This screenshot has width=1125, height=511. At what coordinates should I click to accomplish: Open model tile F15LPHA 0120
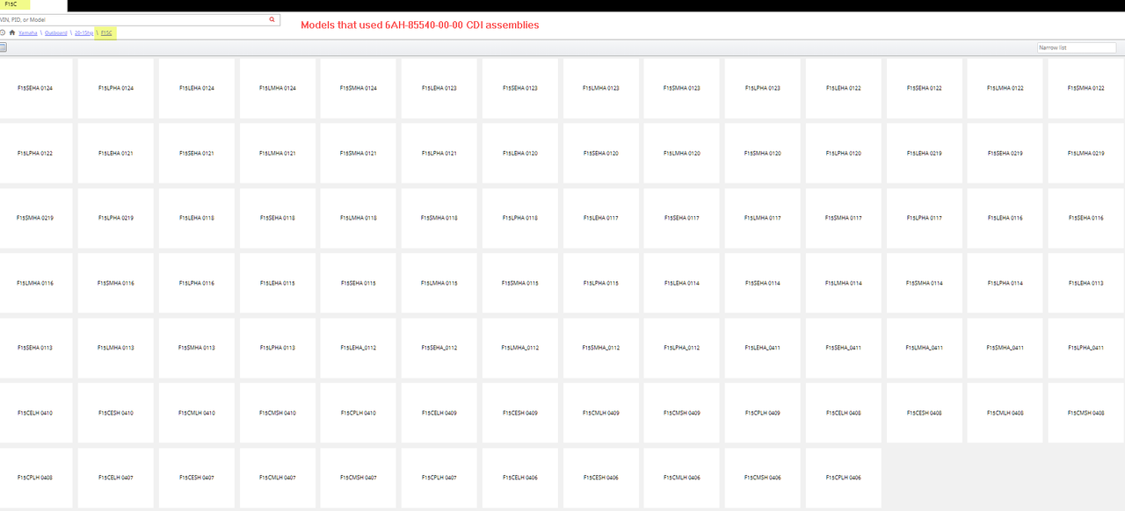pyautogui.click(x=844, y=153)
